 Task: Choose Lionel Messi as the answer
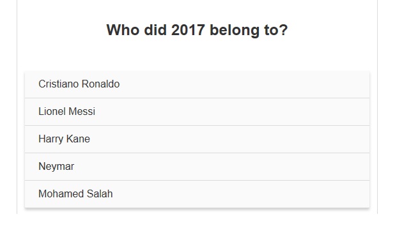pos(197,112)
